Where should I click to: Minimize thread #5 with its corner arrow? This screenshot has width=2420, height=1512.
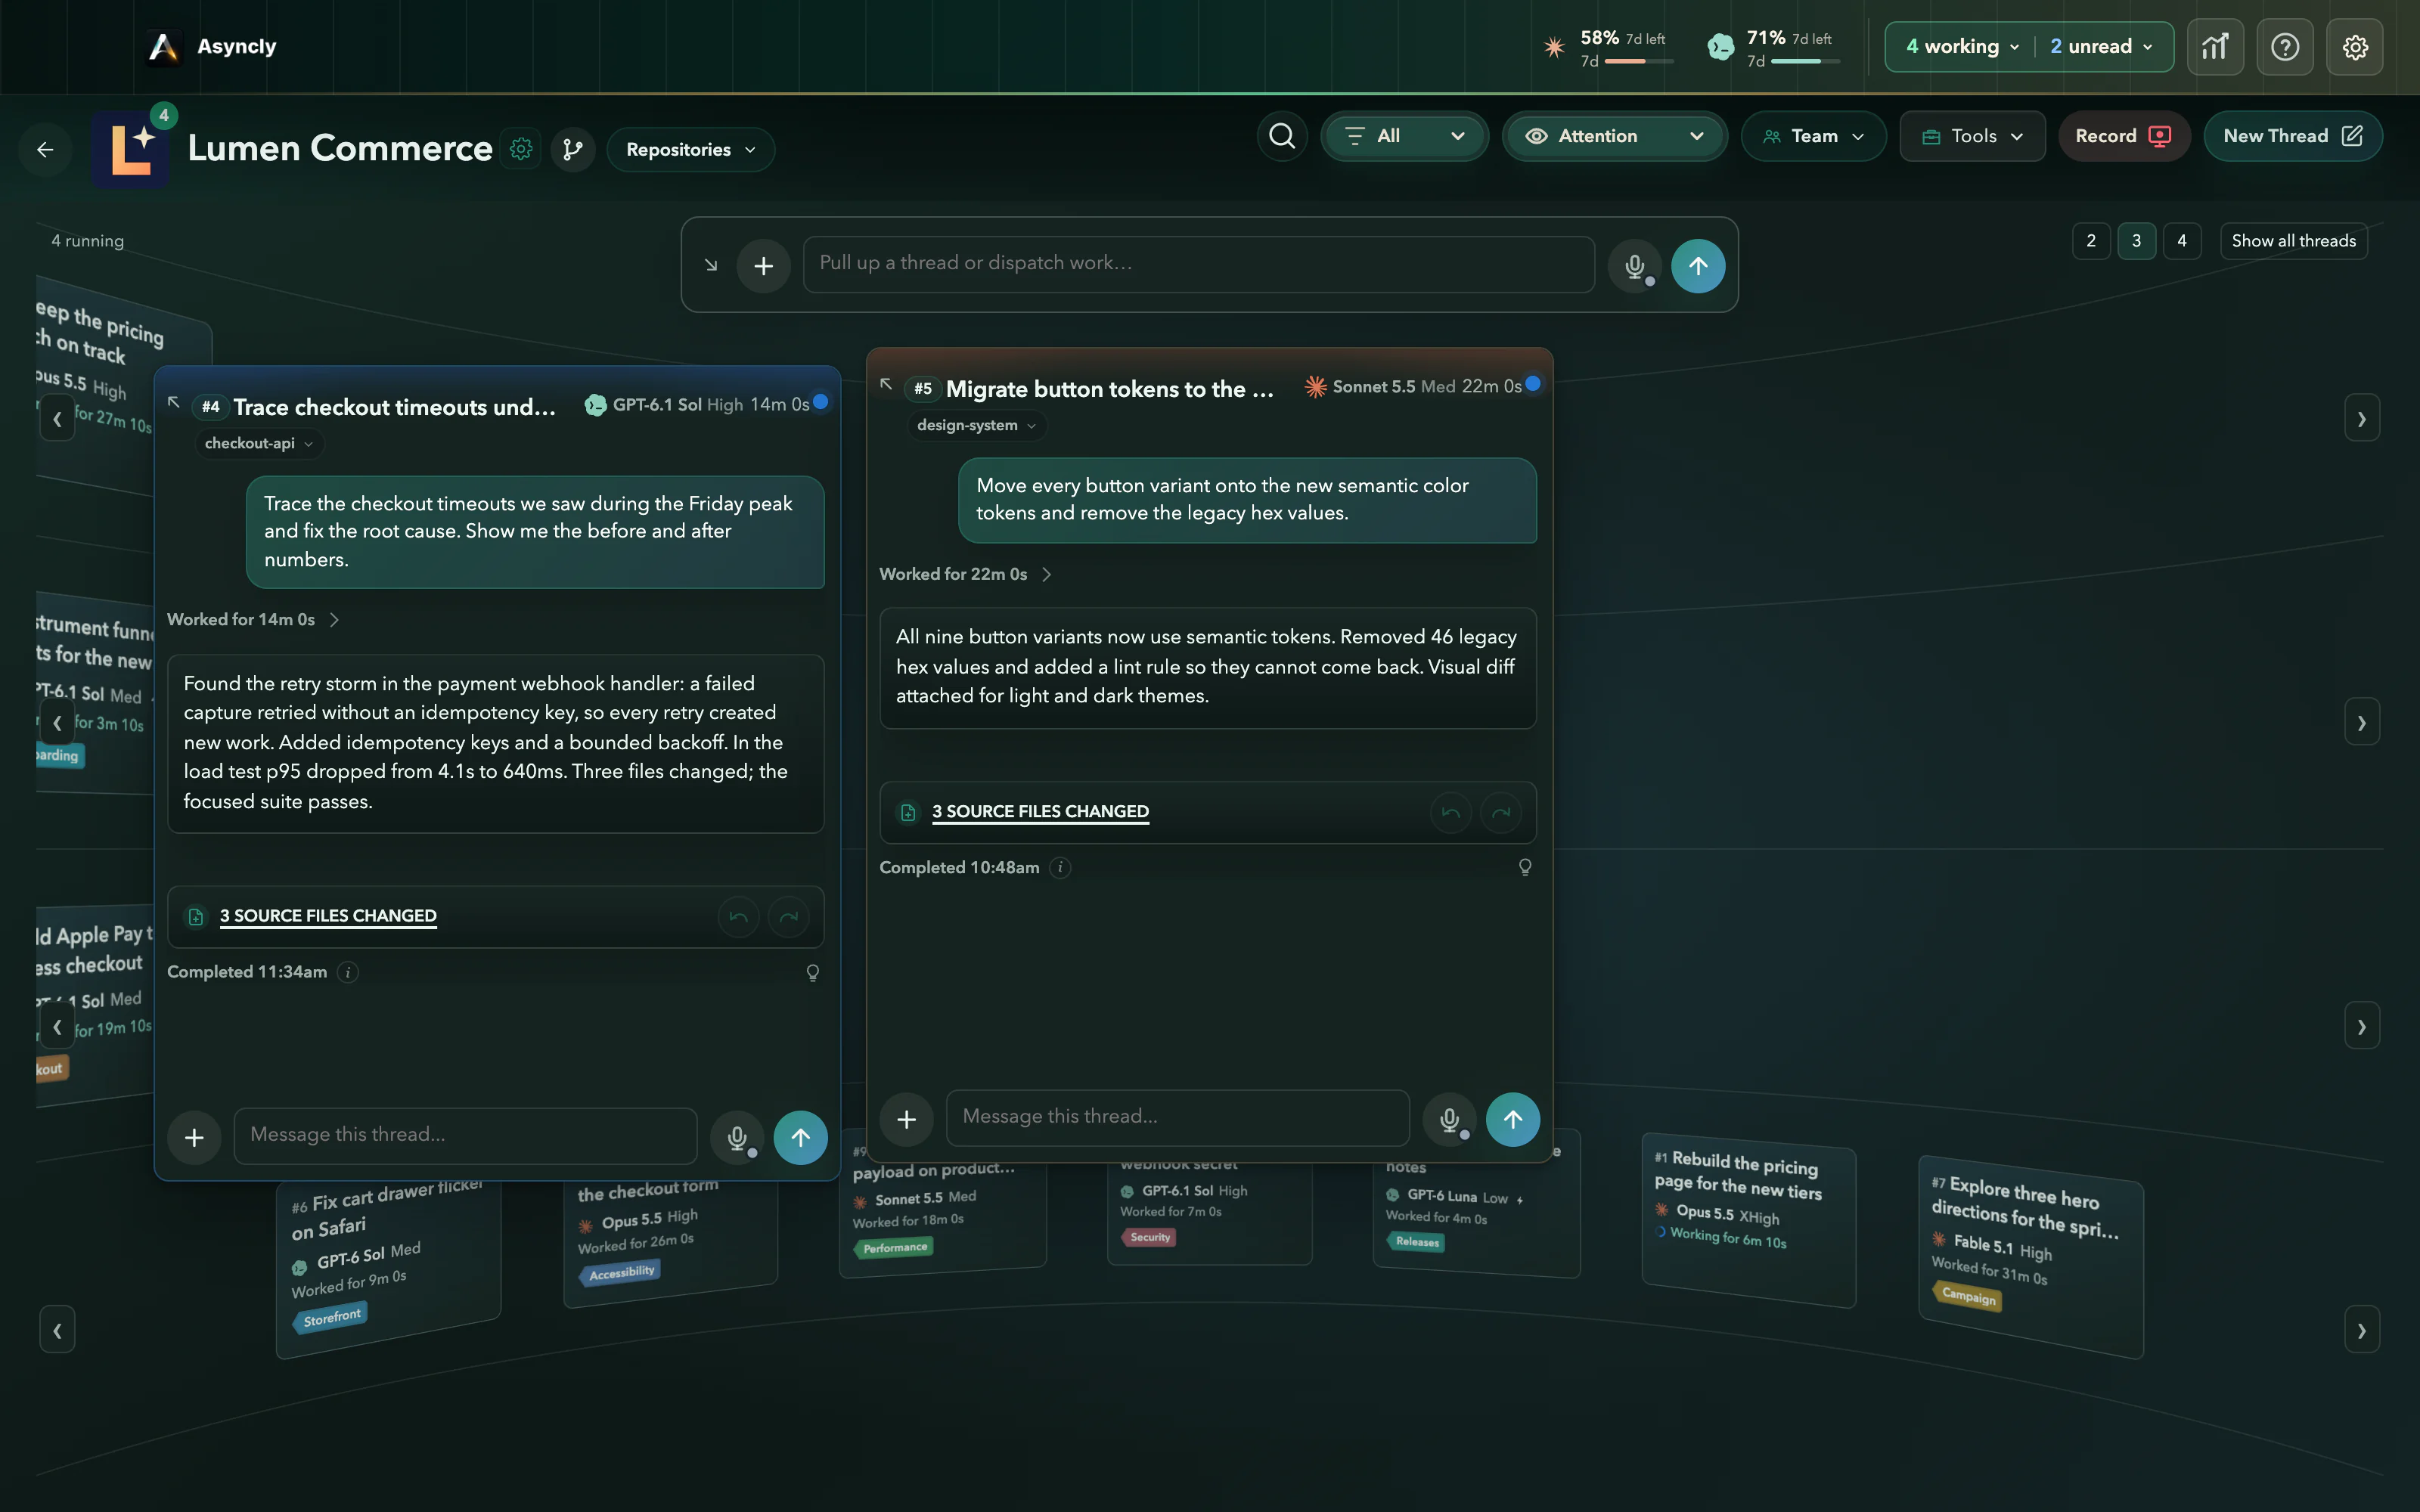point(886,384)
